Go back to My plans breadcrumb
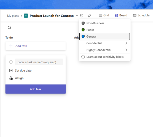Screen dimensions: 153x137 13,16
